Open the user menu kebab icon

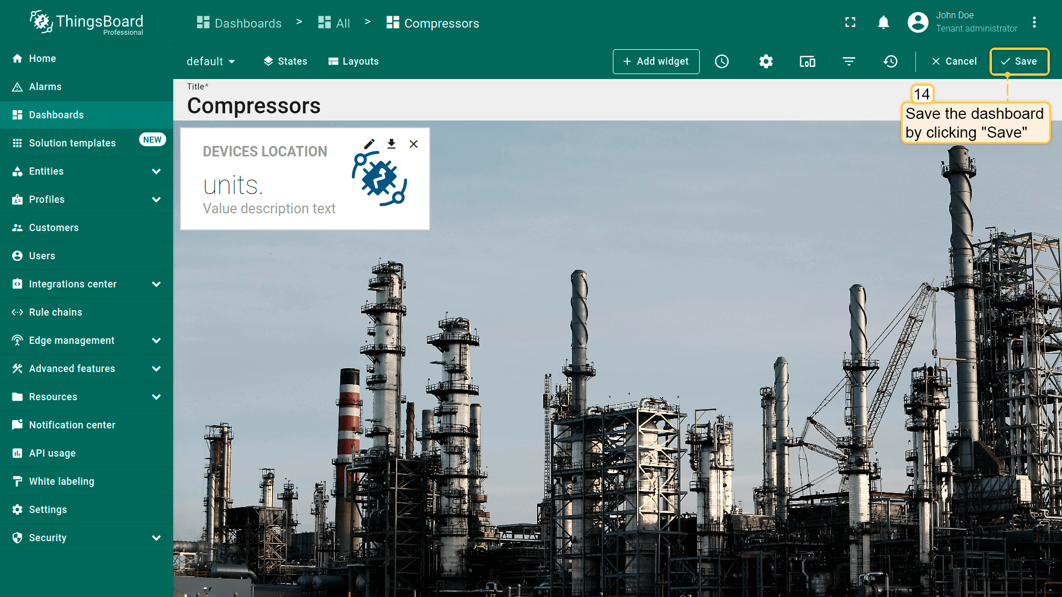(1034, 23)
